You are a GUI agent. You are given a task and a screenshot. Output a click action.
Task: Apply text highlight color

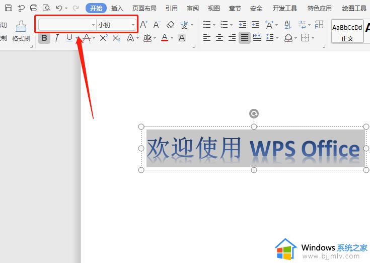(x=147, y=38)
